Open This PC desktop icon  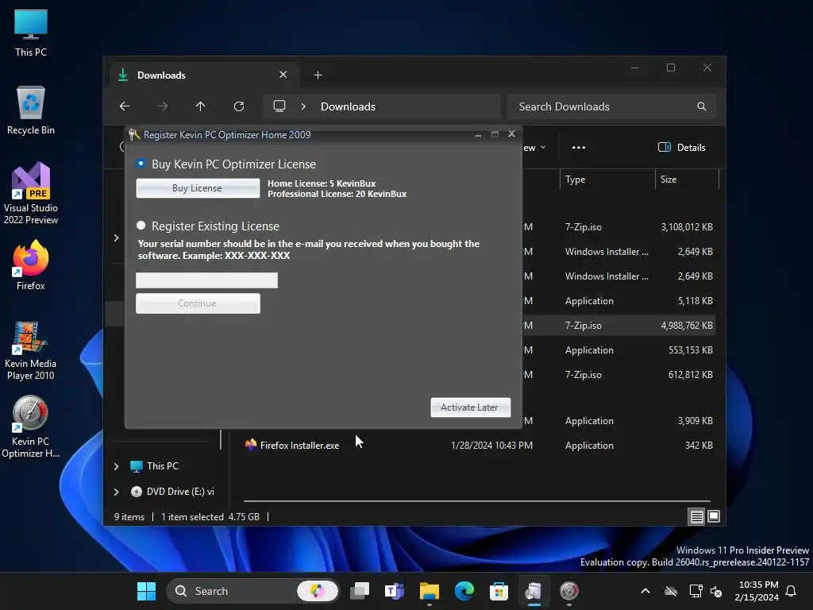[31, 33]
